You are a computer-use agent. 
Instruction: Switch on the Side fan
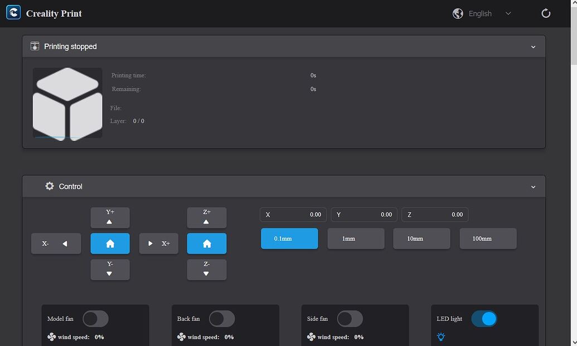click(350, 319)
